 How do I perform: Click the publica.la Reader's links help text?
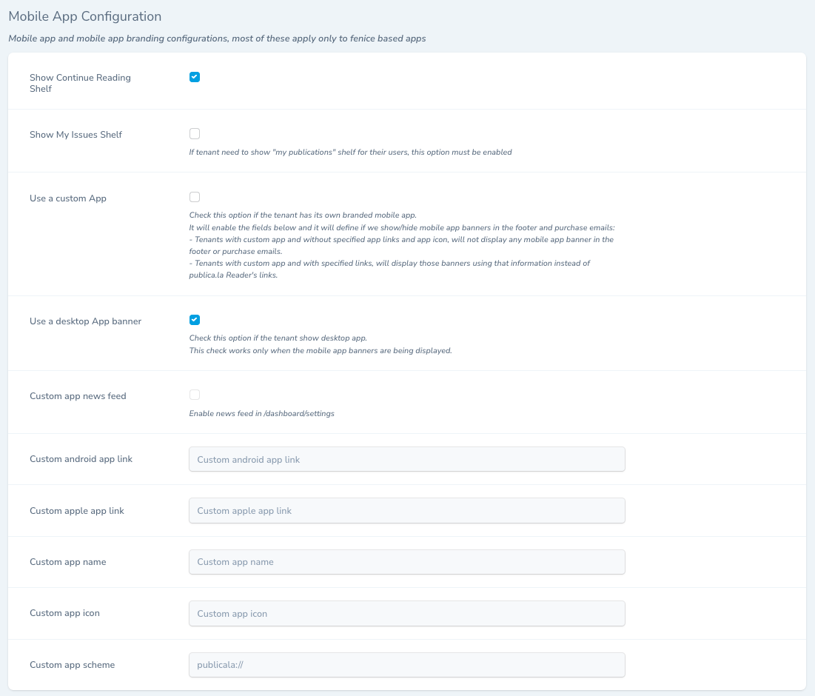pyautogui.click(x=233, y=275)
